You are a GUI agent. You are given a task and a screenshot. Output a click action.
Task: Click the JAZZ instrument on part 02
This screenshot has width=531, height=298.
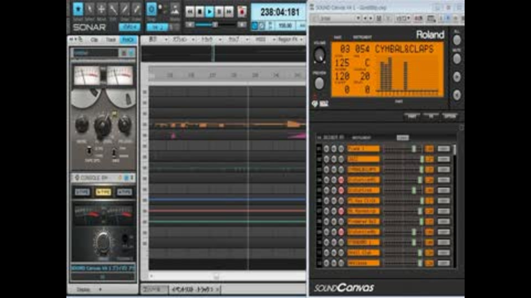coord(363,159)
